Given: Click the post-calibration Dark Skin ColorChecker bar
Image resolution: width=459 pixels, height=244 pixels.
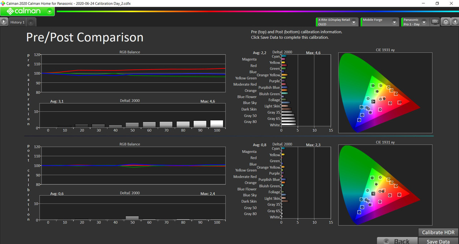Looking at the screenshot, I should point(285,201).
